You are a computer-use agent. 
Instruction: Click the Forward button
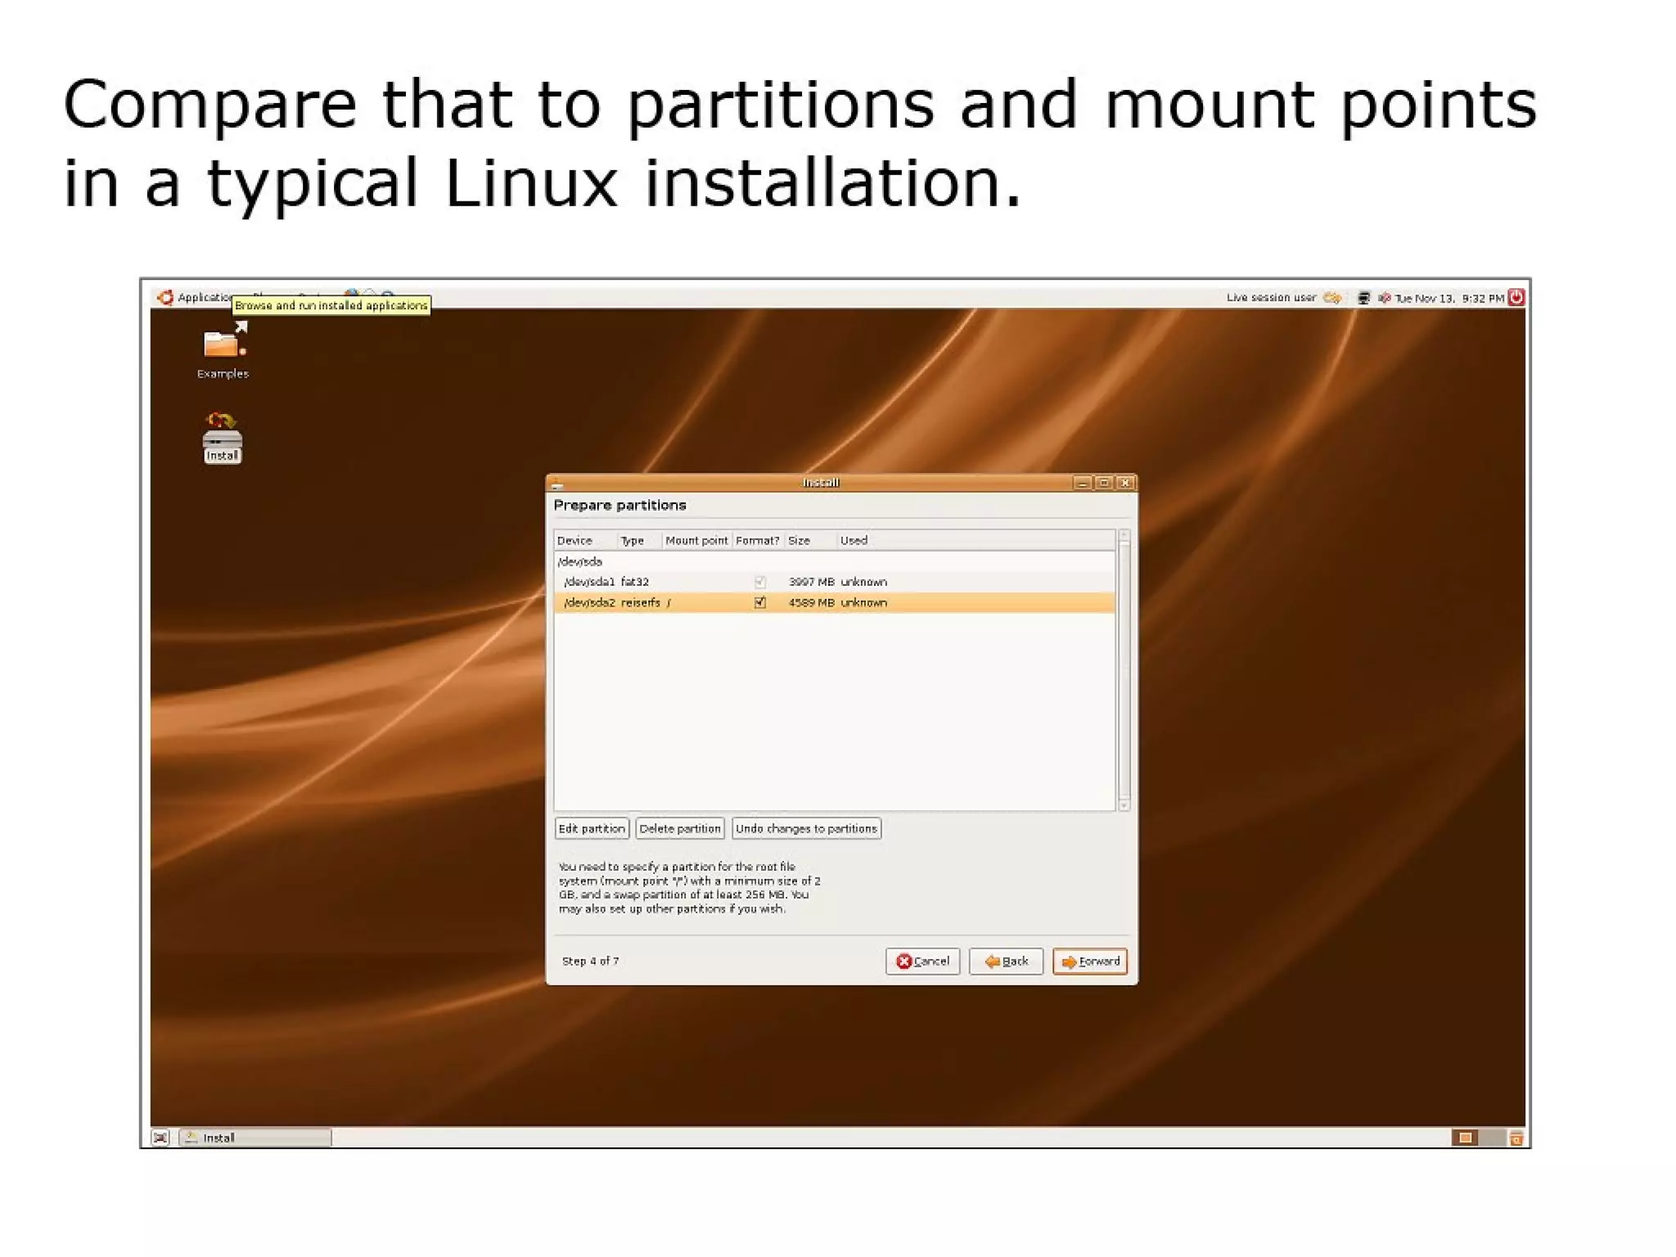coord(1089,961)
